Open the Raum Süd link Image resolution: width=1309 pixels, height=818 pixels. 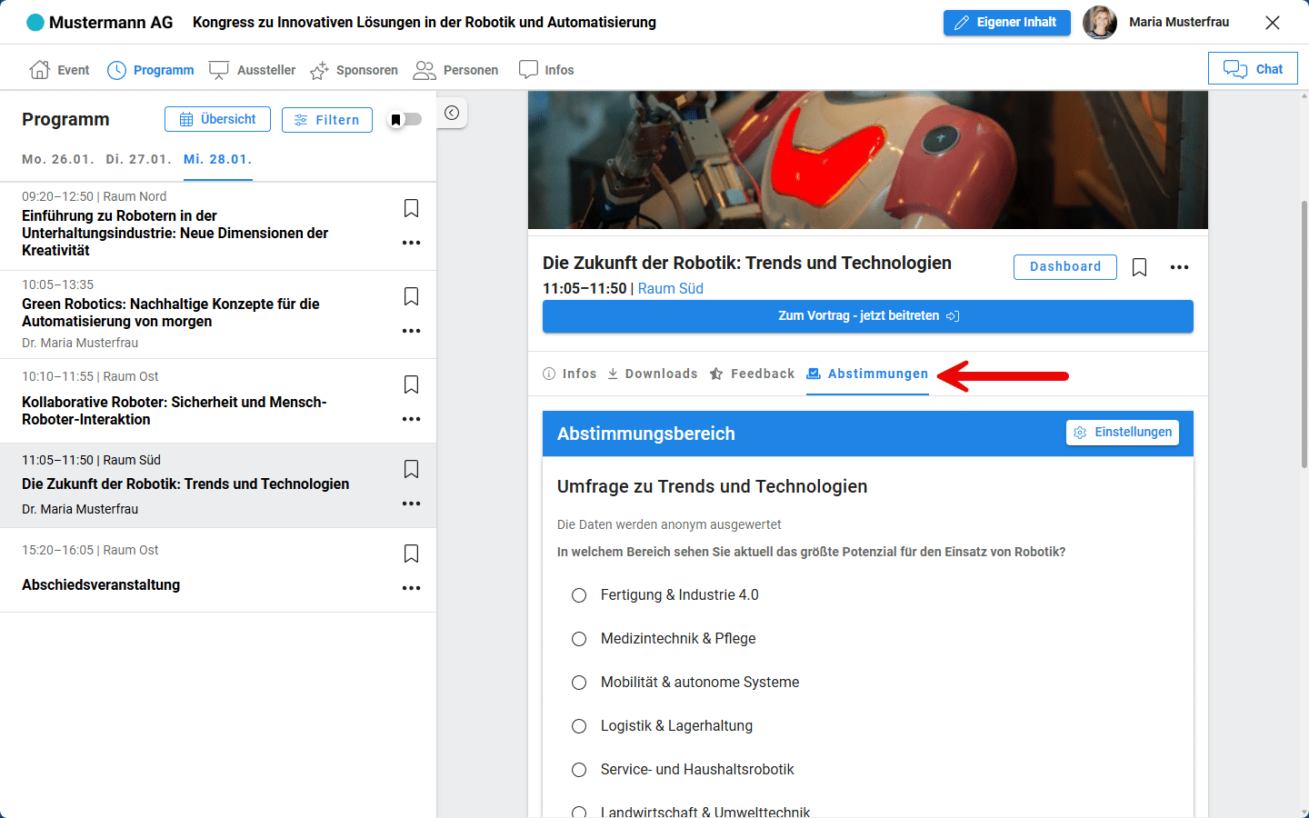670,288
